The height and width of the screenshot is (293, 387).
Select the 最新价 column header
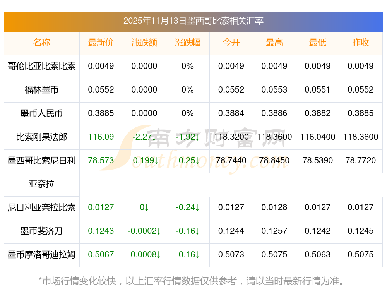[x=101, y=43]
